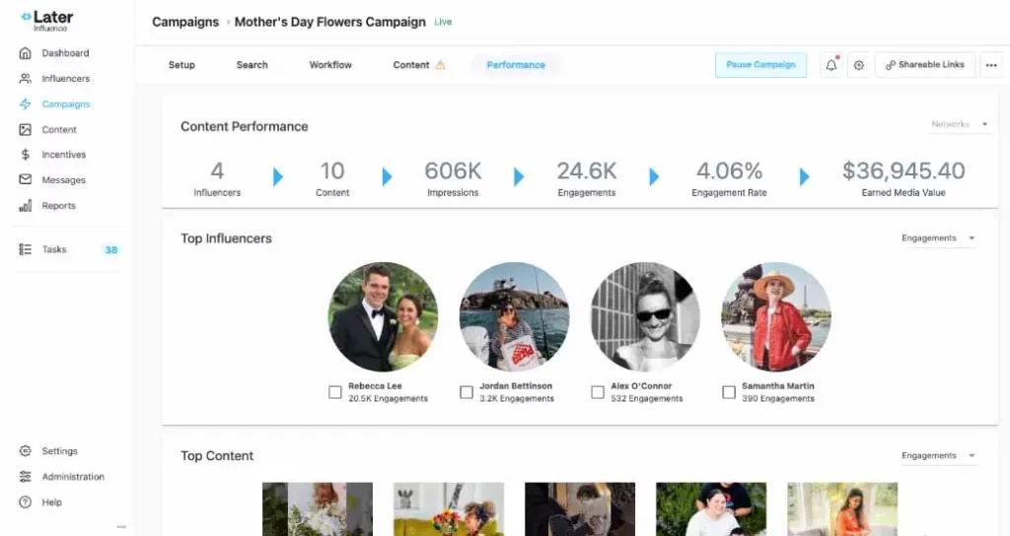Open Top Influencers Engagements sort dropdown
The image size is (1010, 536).
(939, 238)
